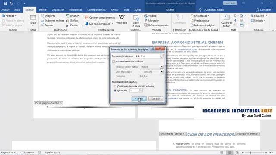Image resolution: width=276 pixels, height=155 pixels.
Task: Open the Archivo menu
Action: tap(6, 10)
